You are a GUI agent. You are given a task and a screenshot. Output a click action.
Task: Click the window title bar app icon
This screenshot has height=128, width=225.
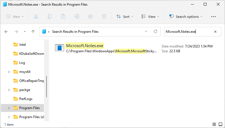click(5, 5)
